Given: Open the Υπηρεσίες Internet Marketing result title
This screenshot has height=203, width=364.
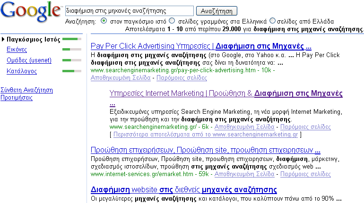Looking at the screenshot, I should [x=226, y=93].
